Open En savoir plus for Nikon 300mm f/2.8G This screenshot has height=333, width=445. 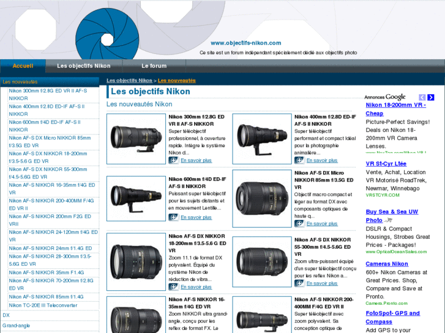[x=196, y=161]
